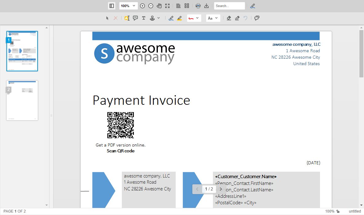Select the erase all annotations tool

237,18
